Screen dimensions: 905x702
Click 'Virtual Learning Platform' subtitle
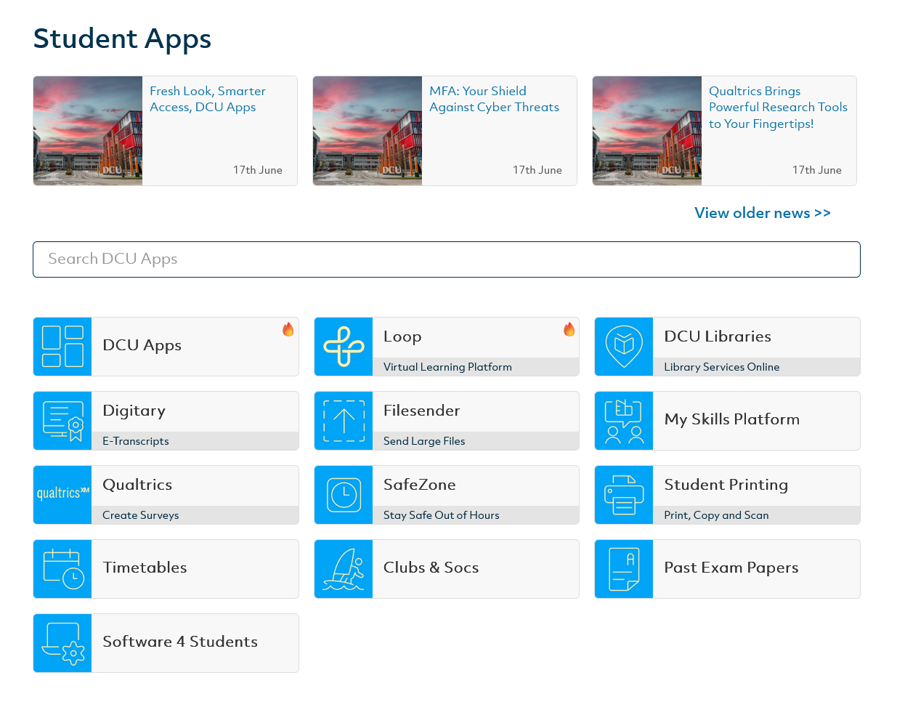coord(447,367)
